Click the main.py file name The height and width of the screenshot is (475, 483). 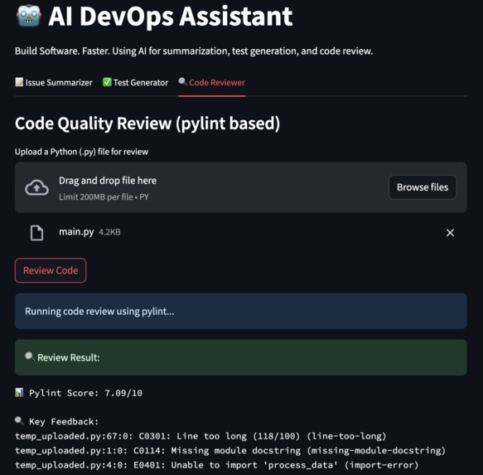[76, 232]
